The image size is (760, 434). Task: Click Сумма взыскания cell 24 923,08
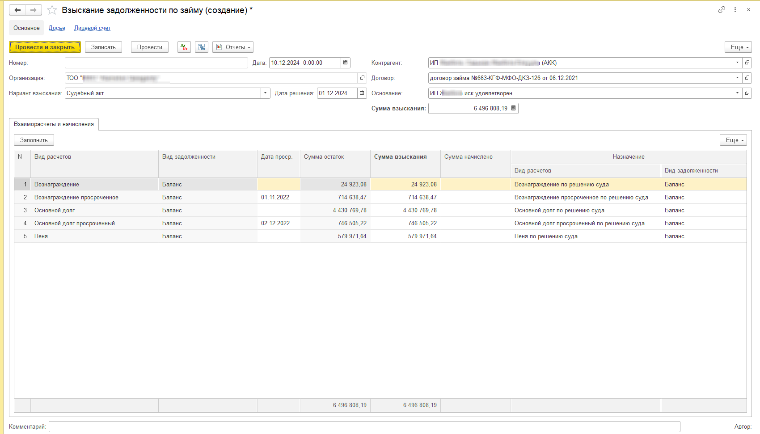(x=405, y=184)
